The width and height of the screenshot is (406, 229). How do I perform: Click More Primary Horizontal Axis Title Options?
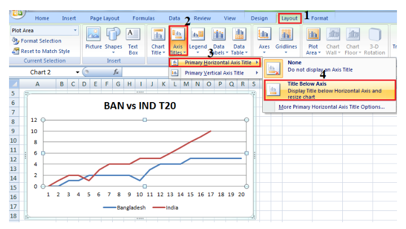332,107
